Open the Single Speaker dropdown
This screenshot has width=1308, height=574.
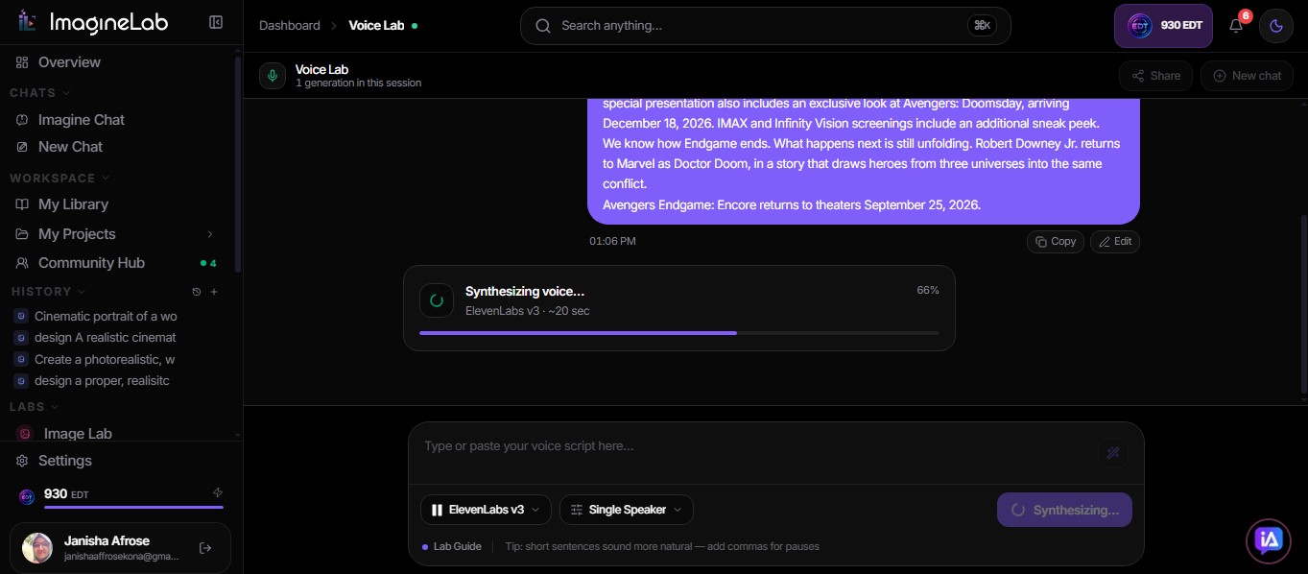[x=627, y=510]
